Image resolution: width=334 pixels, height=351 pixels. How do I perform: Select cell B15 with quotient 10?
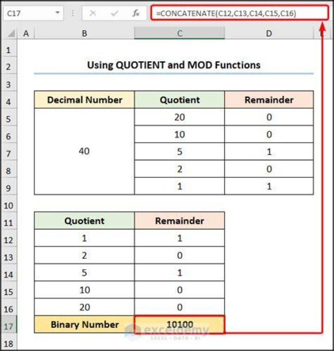click(84, 290)
